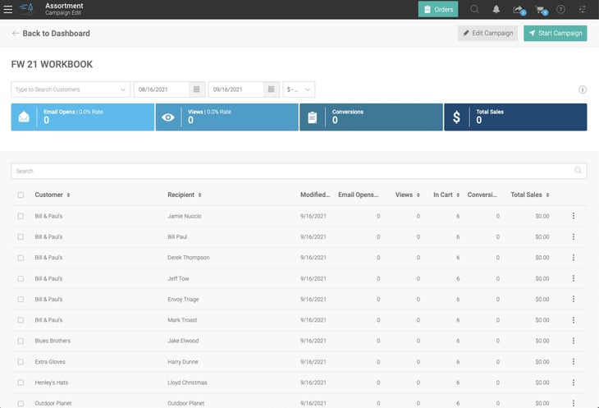
Task: Check the Extra Gloves row checkbox
Action: [x=21, y=362]
